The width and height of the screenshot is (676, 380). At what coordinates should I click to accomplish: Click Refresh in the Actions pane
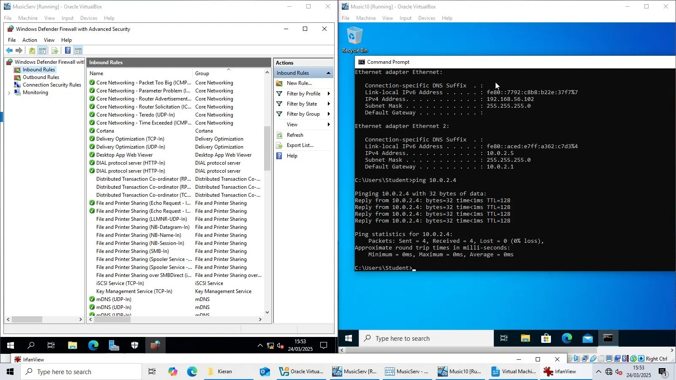(295, 135)
